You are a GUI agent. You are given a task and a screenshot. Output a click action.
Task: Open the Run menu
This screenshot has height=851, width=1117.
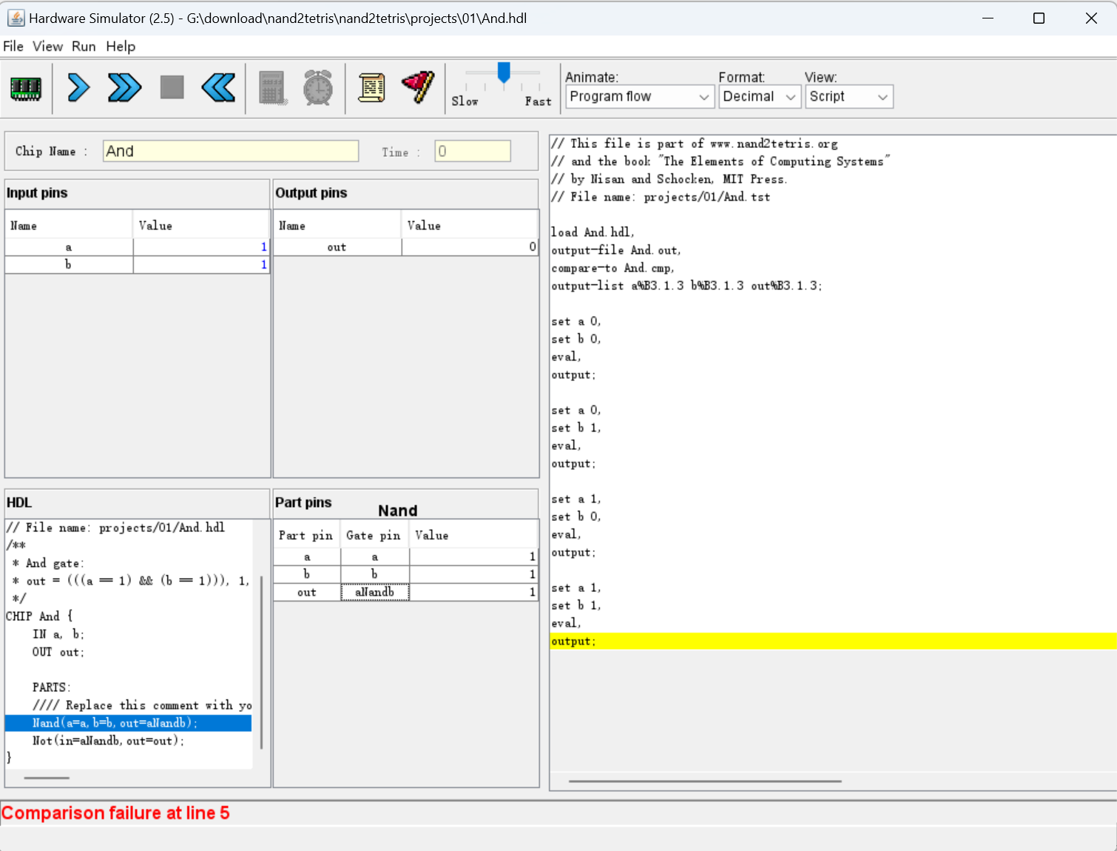coord(84,47)
